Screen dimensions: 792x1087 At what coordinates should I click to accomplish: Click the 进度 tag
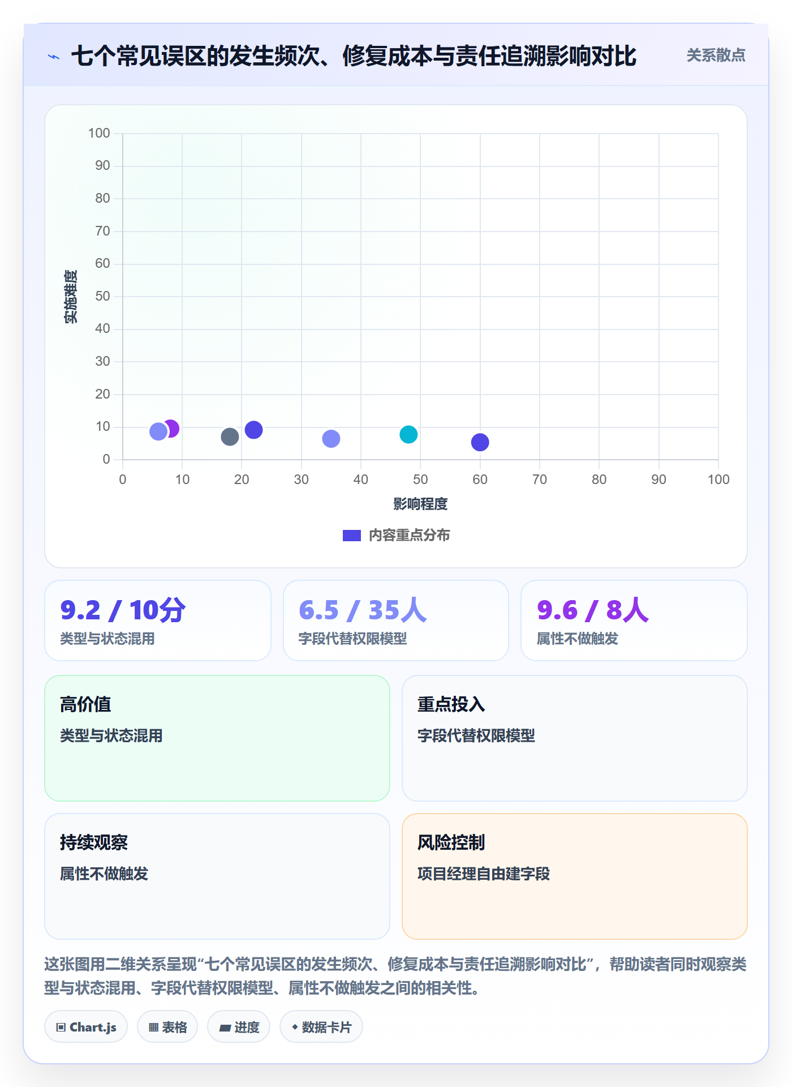[239, 1027]
